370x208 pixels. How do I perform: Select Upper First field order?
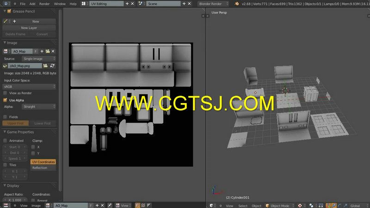point(16,123)
